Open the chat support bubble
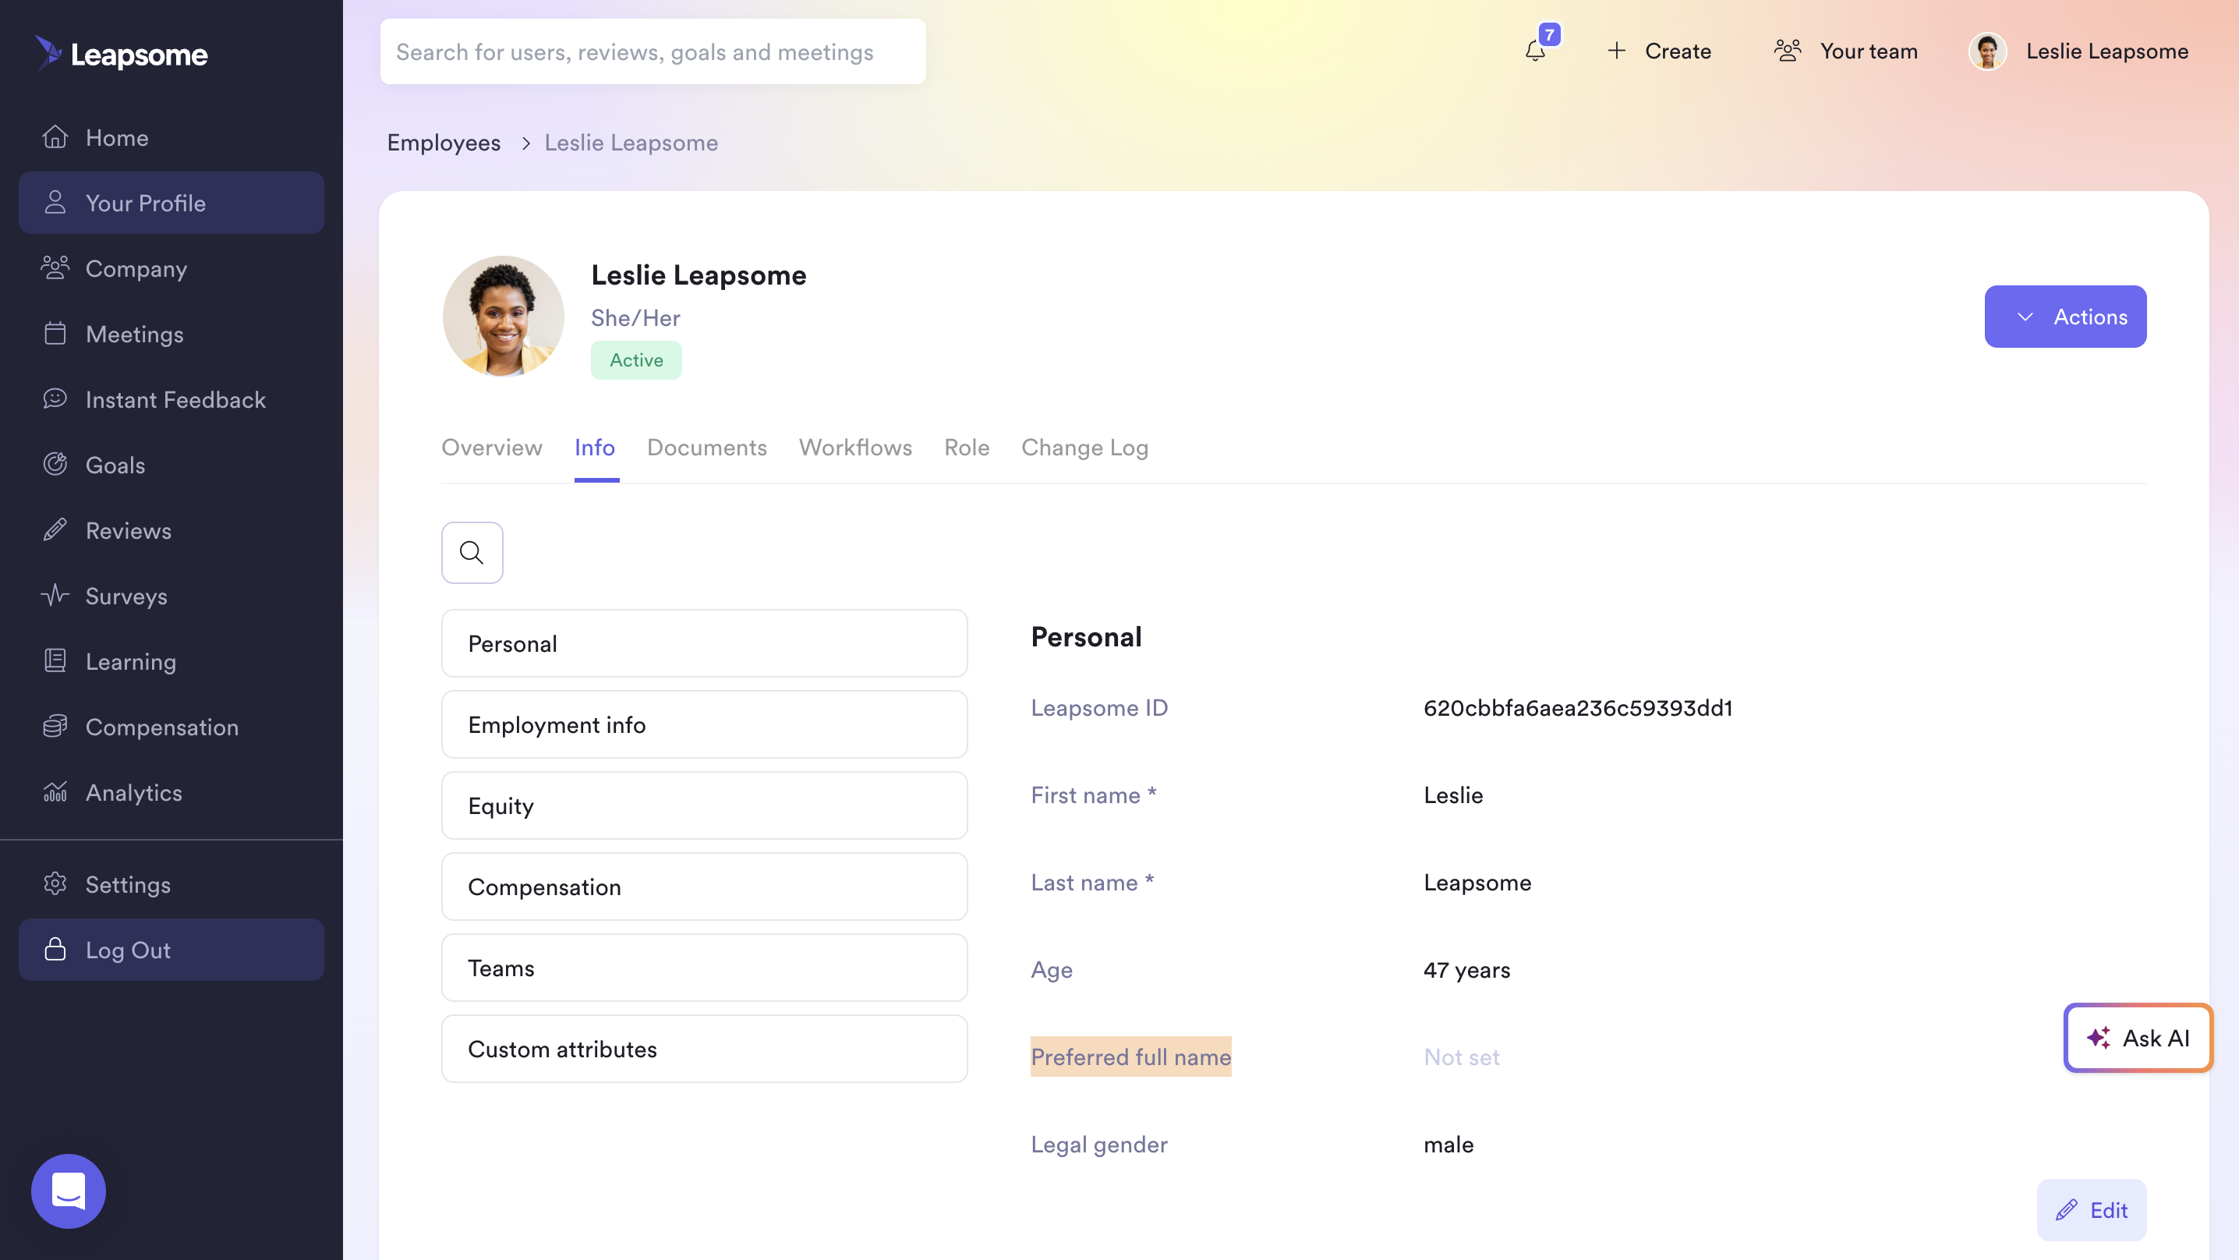 click(69, 1191)
